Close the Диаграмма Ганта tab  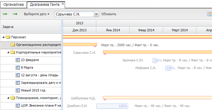[x=63, y=4]
